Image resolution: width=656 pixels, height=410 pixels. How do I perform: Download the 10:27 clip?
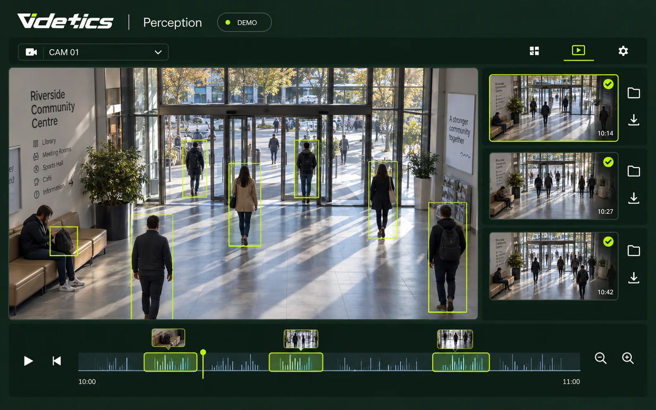coord(634,198)
